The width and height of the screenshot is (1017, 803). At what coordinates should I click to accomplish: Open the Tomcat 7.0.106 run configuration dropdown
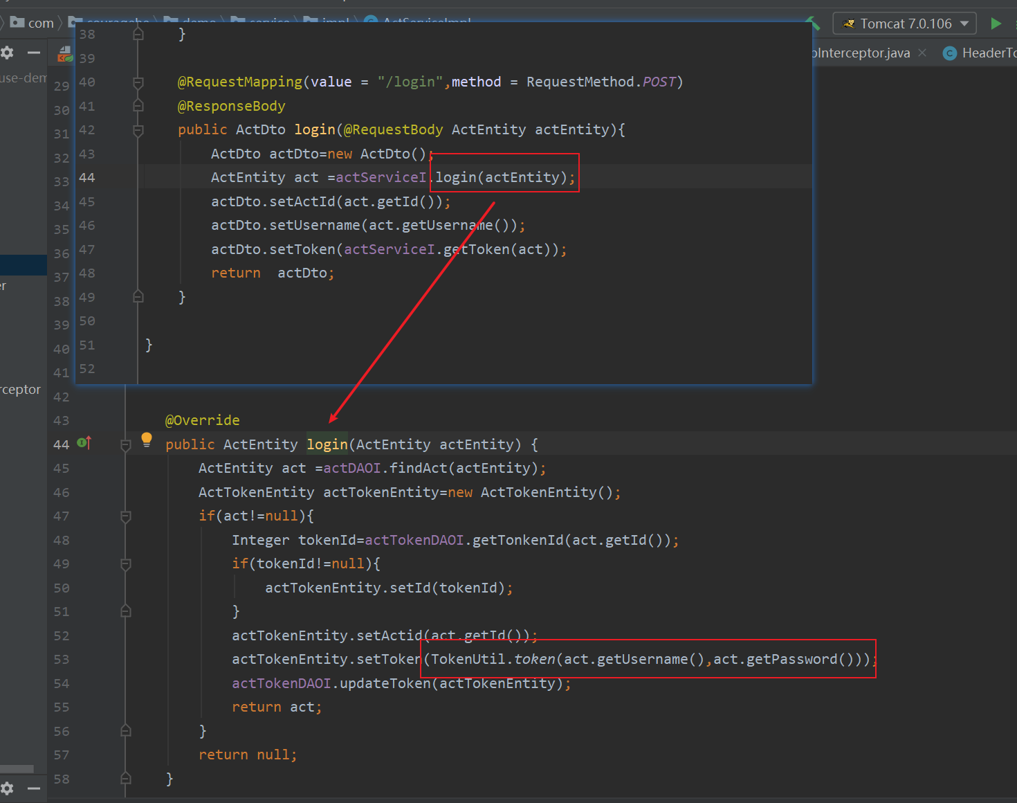pyautogui.click(x=905, y=24)
